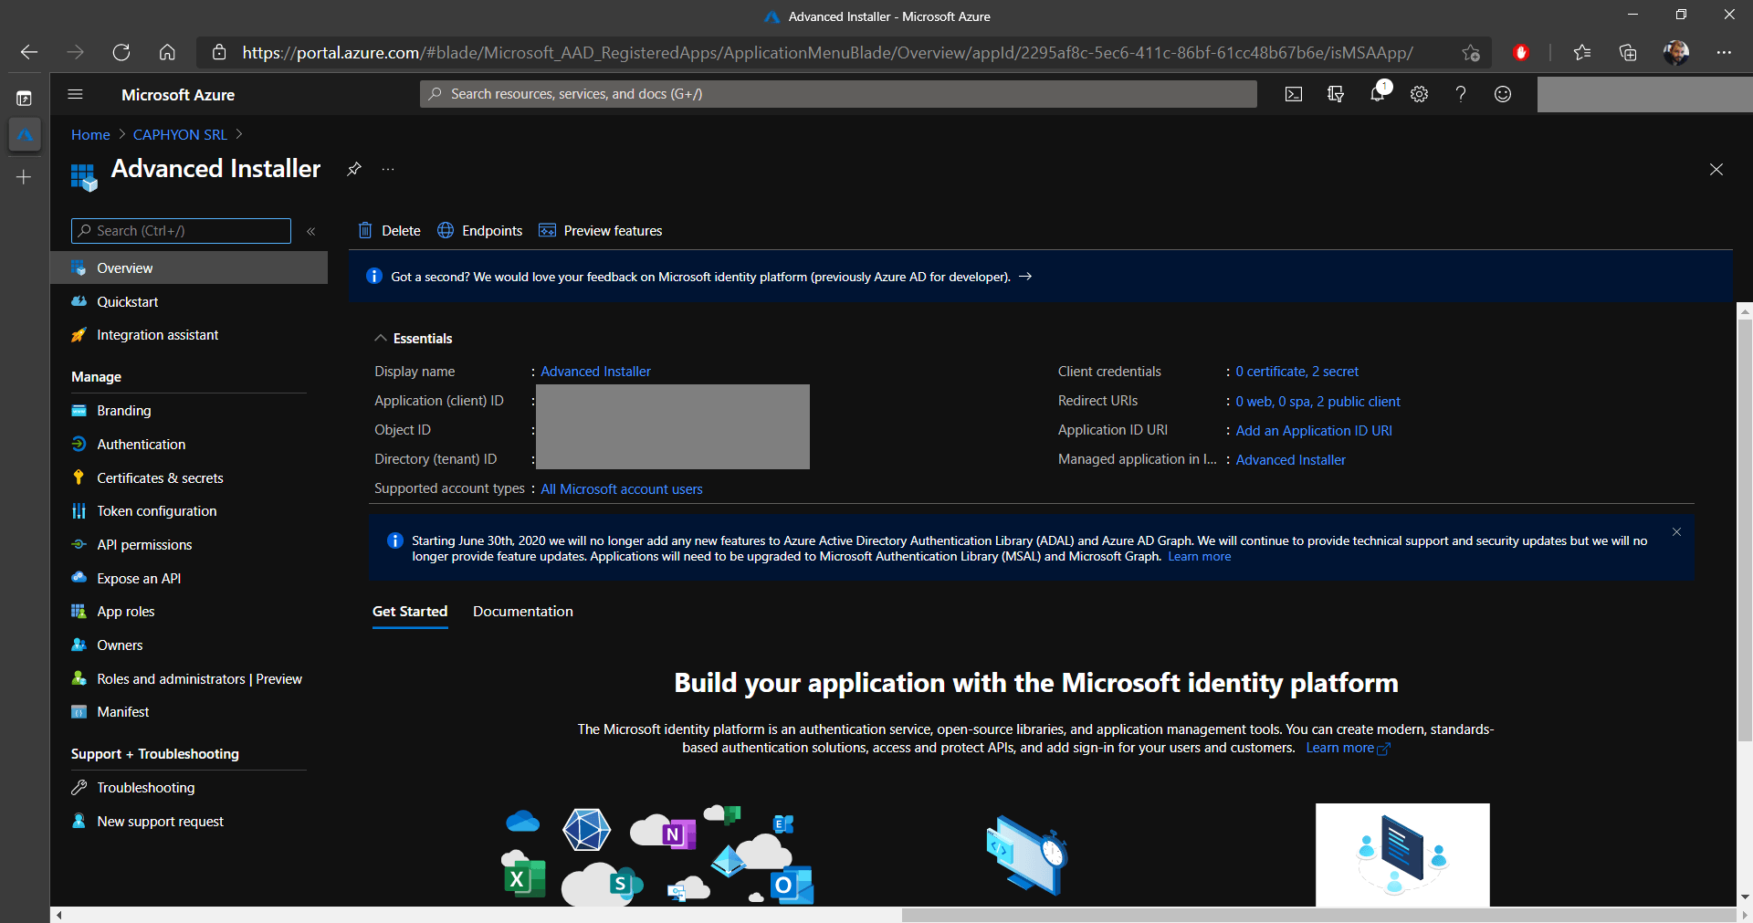
Task: Switch to the Documentation tab
Action: (523, 612)
